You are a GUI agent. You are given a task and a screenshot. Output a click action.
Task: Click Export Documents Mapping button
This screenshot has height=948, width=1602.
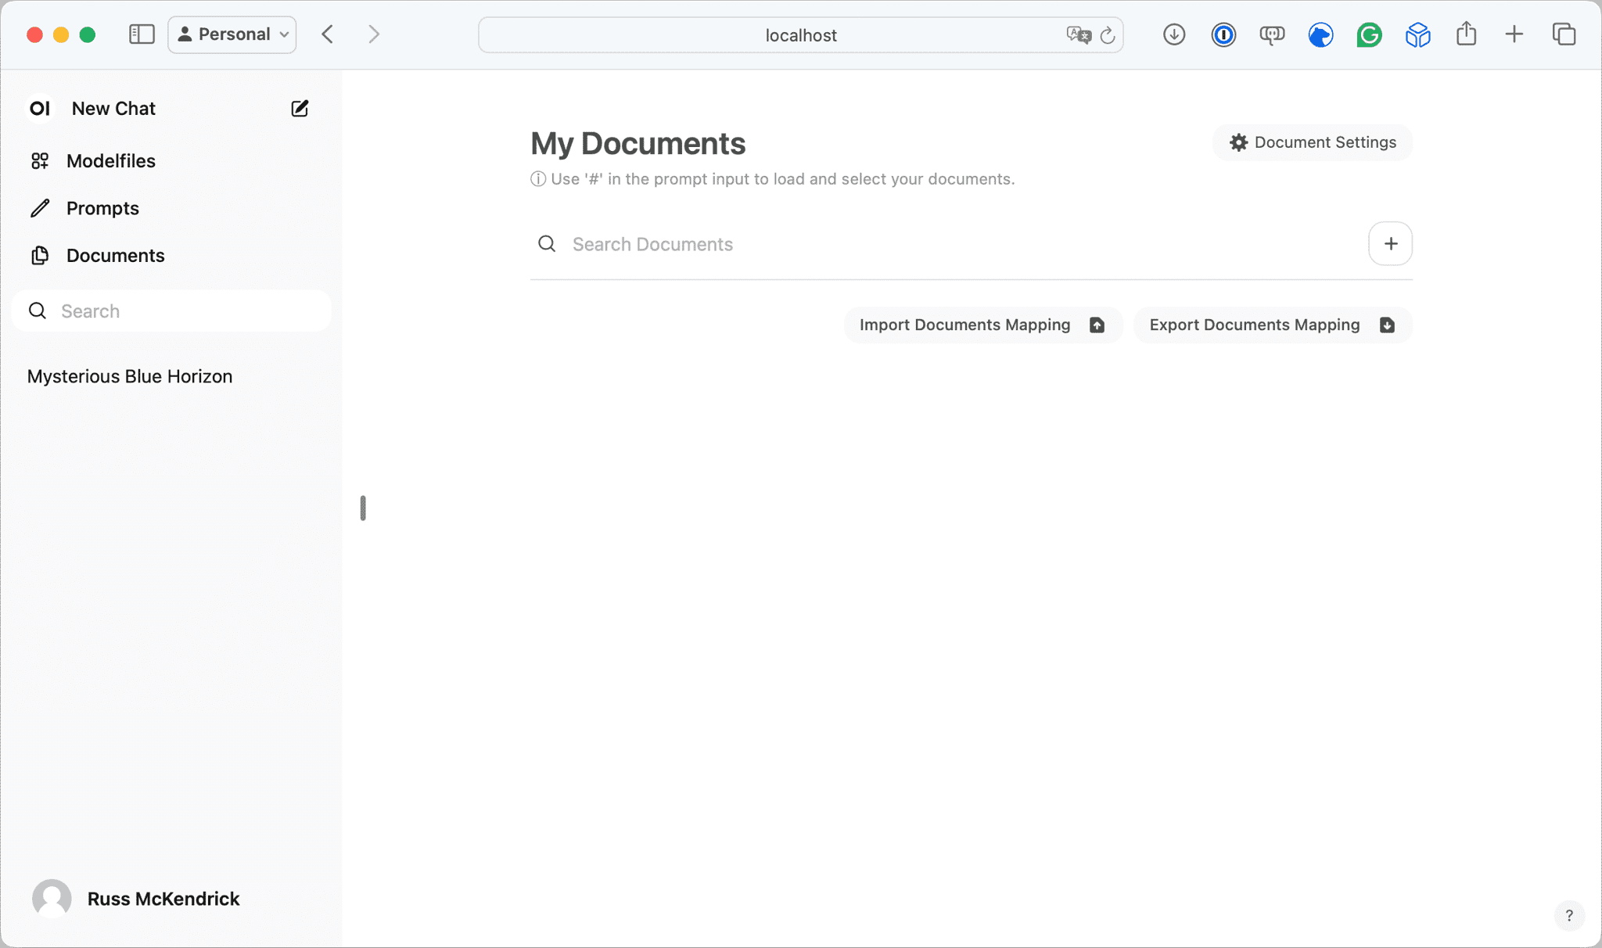click(x=1272, y=325)
